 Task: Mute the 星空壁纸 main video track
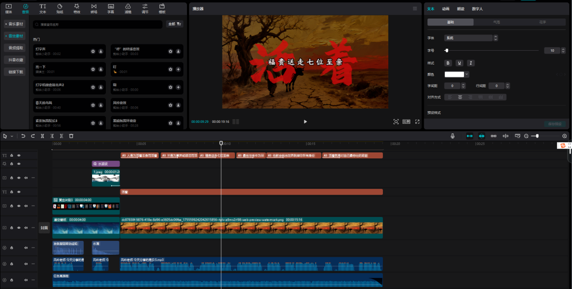coord(26,228)
